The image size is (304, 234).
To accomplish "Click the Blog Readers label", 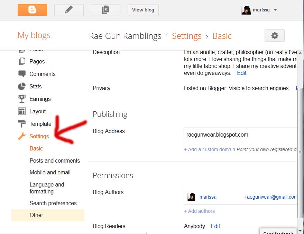I will (x=109, y=226).
